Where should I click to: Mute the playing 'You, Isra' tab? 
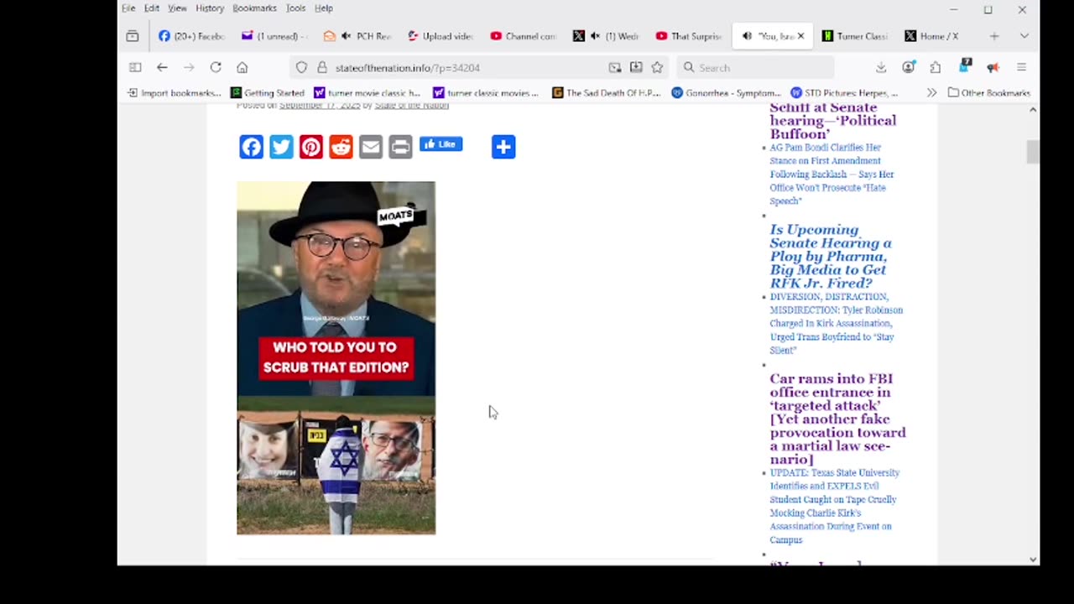(x=747, y=36)
